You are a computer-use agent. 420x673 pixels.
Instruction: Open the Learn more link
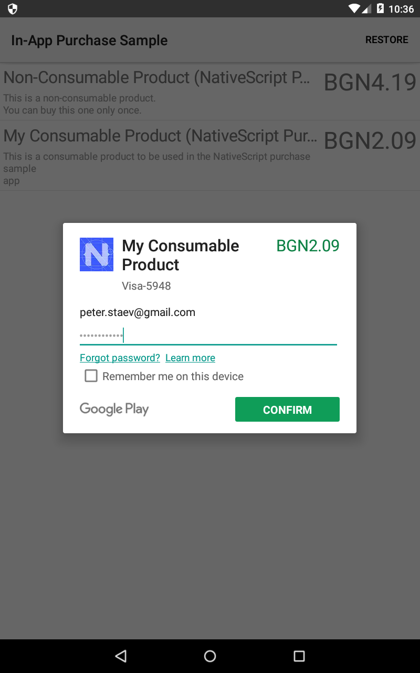point(190,358)
